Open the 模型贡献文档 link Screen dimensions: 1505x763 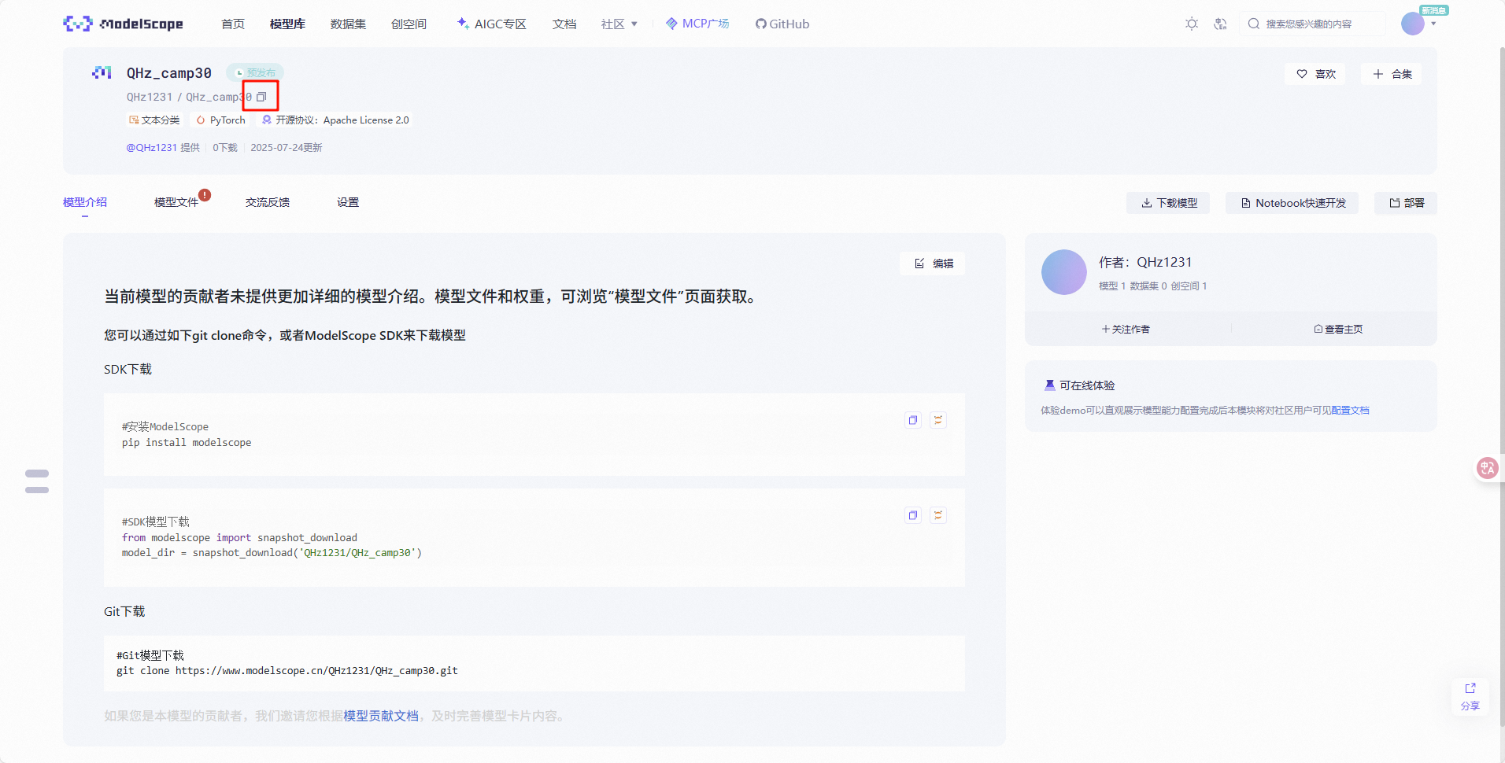point(381,716)
